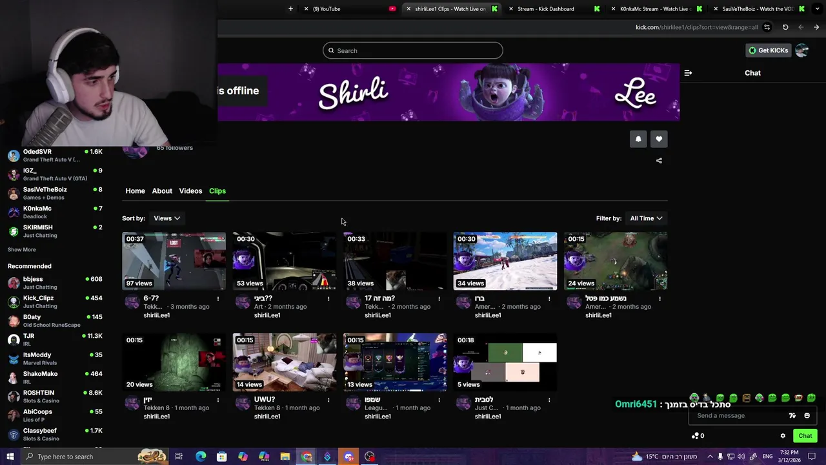Click the address bar URL kick.com/shirlilee1/clips
The width and height of the screenshot is (826, 465).
[x=697, y=27]
